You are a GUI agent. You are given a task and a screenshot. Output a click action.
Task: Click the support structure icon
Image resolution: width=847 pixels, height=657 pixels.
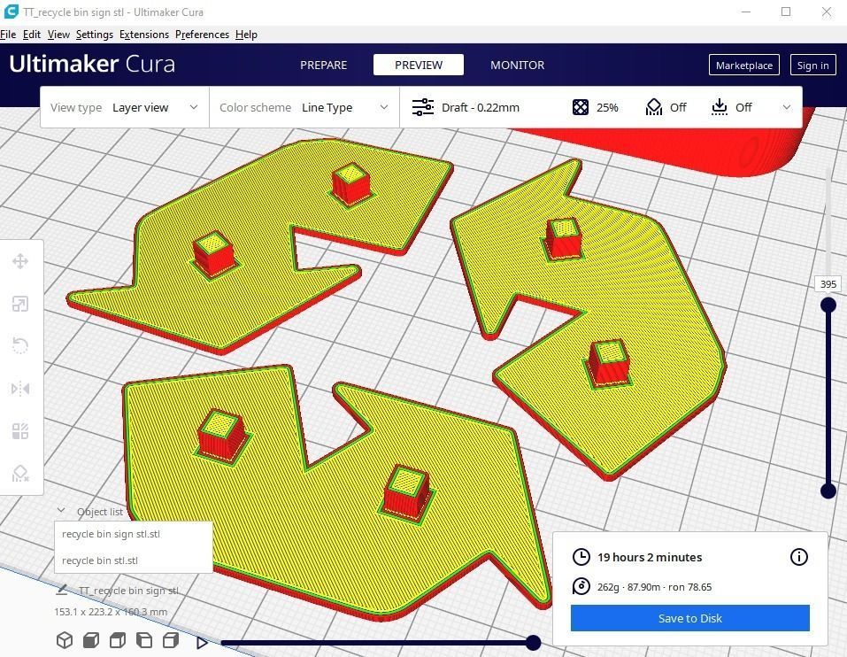[654, 107]
